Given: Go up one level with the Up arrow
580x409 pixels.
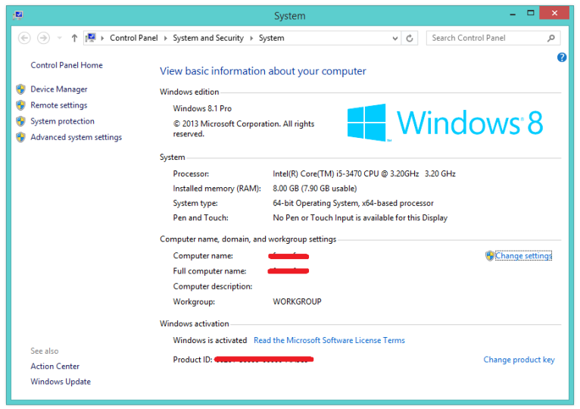Looking at the screenshot, I should click(x=74, y=38).
